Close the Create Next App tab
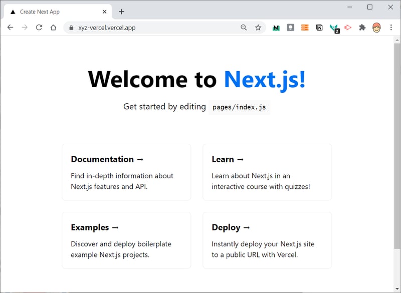 [104, 12]
